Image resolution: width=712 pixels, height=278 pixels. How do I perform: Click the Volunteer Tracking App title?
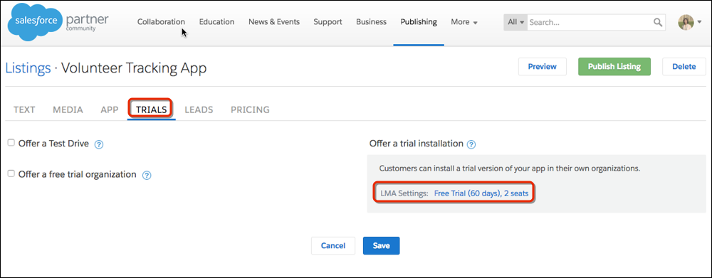tap(134, 68)
